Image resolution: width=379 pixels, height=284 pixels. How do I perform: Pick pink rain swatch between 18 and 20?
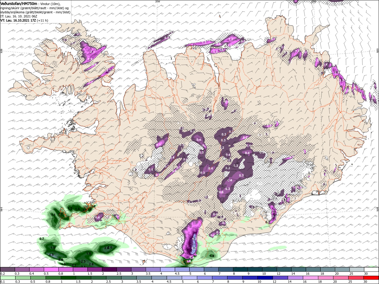325,278
